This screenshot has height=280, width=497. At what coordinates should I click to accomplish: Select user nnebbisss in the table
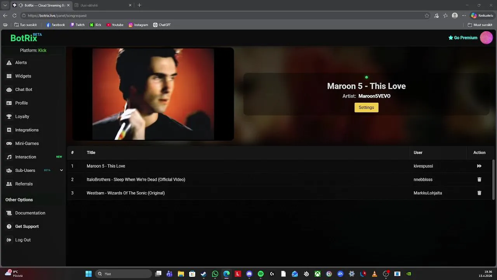click(423, 180)
